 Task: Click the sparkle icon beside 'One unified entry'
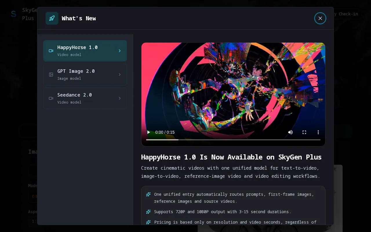148,194
